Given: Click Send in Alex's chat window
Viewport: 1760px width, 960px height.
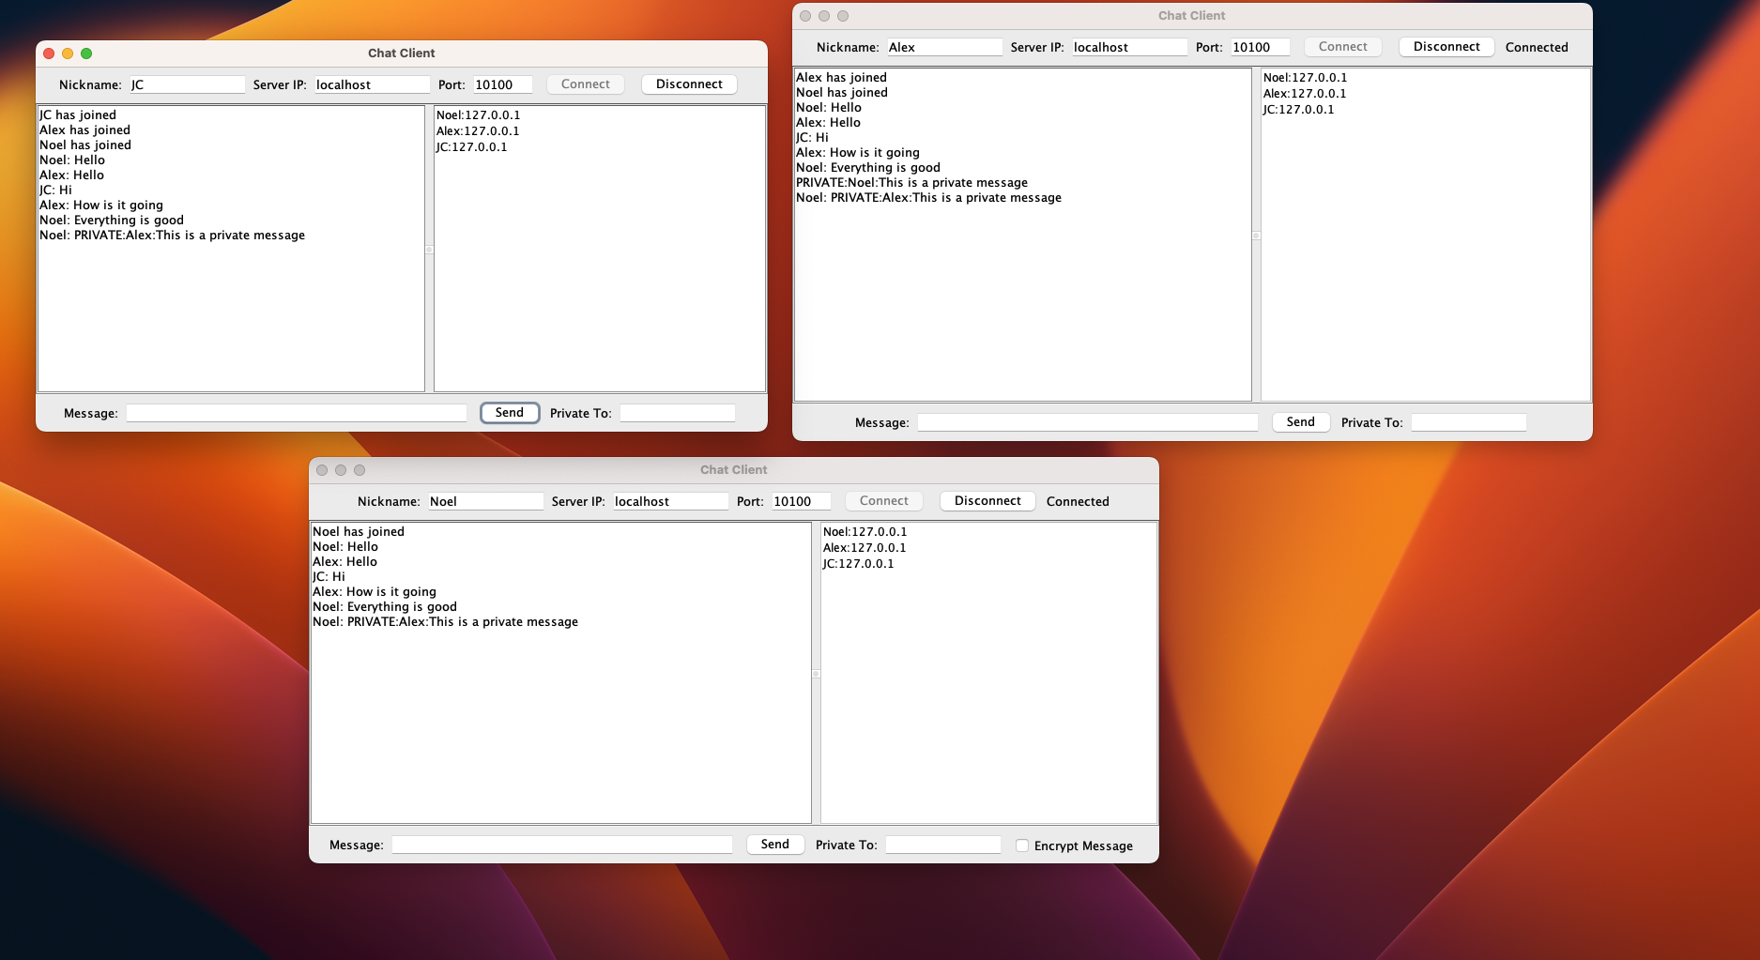Looking at the screenshot, I should tap(1301, 422).
